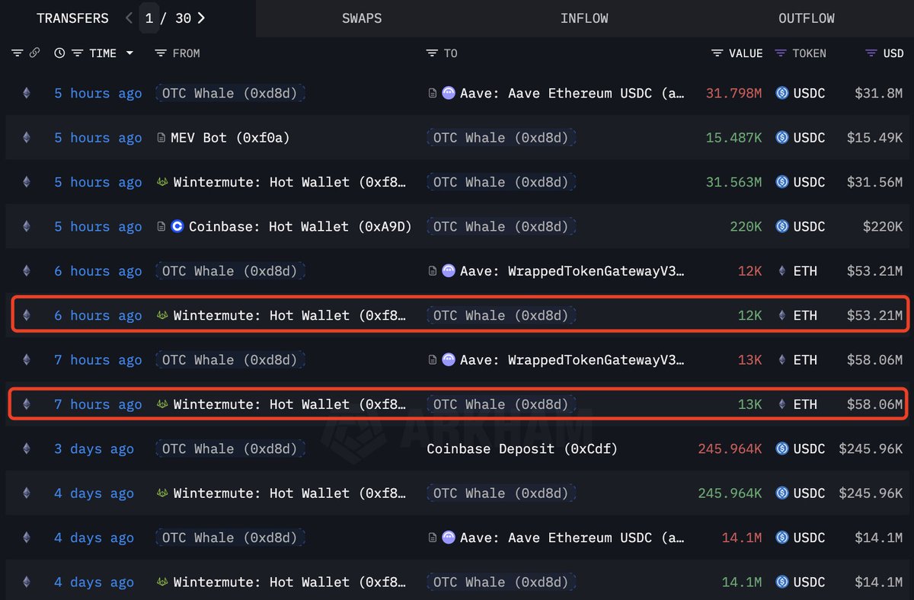The width and height of the screenshot is (914, 600).
Task: Go to the next page of transfers
Action: 200,18
